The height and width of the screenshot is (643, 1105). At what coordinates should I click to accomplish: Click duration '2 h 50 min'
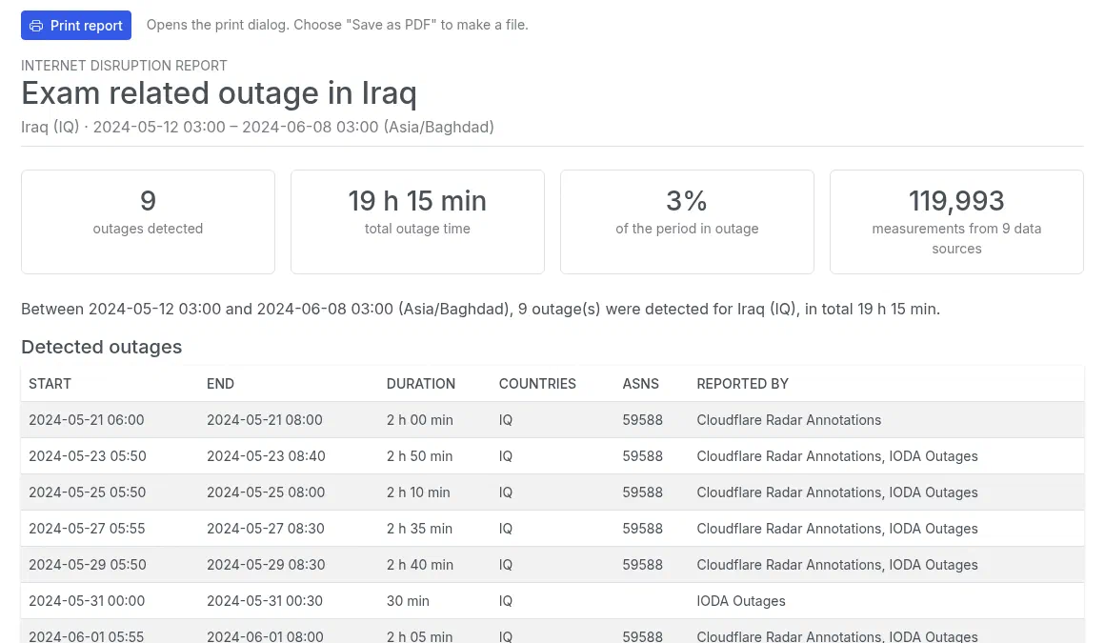coord(420,456)
